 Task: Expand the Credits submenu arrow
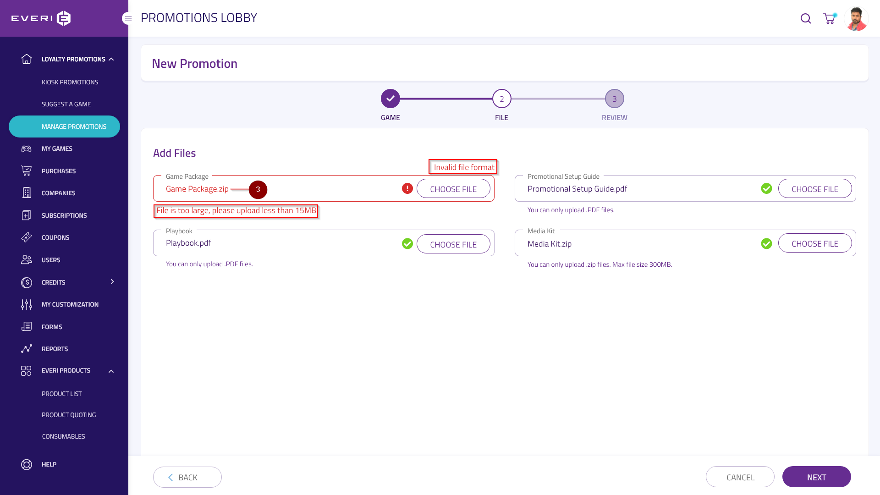pos(112,281)
